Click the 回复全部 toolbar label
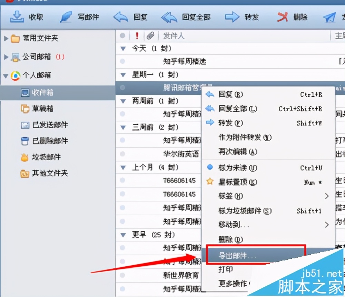The height and width of the screenshot is (297, 345). coord(196,17)
